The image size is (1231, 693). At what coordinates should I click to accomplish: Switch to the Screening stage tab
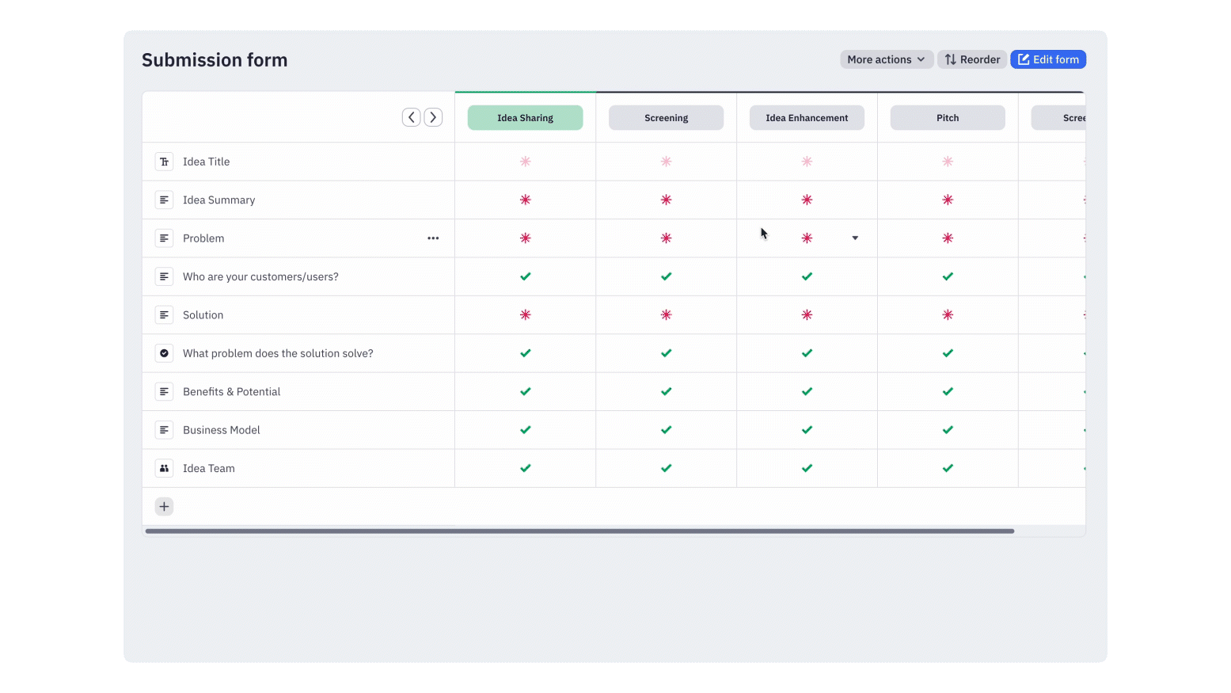click(666, 117)
